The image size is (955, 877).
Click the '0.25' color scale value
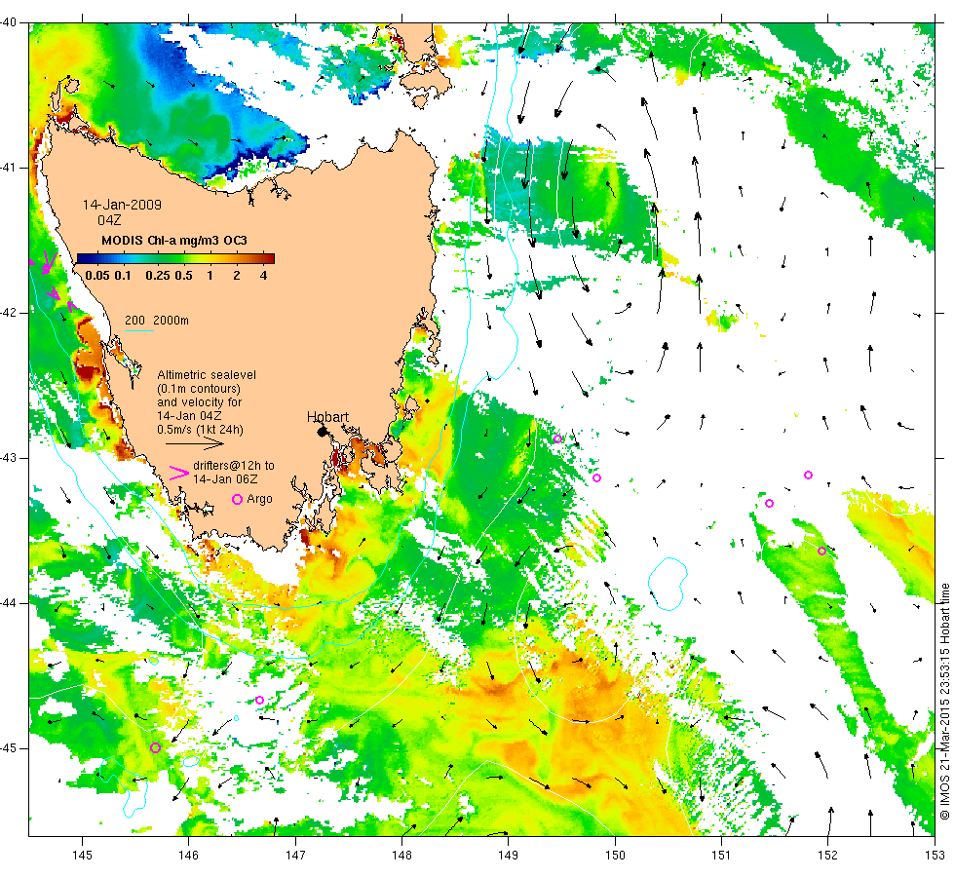(158, 275)
